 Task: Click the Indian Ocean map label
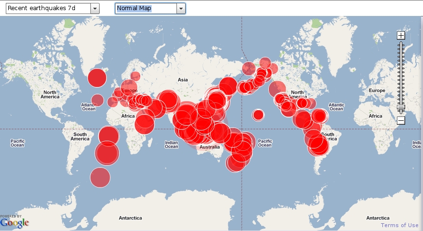172,144
